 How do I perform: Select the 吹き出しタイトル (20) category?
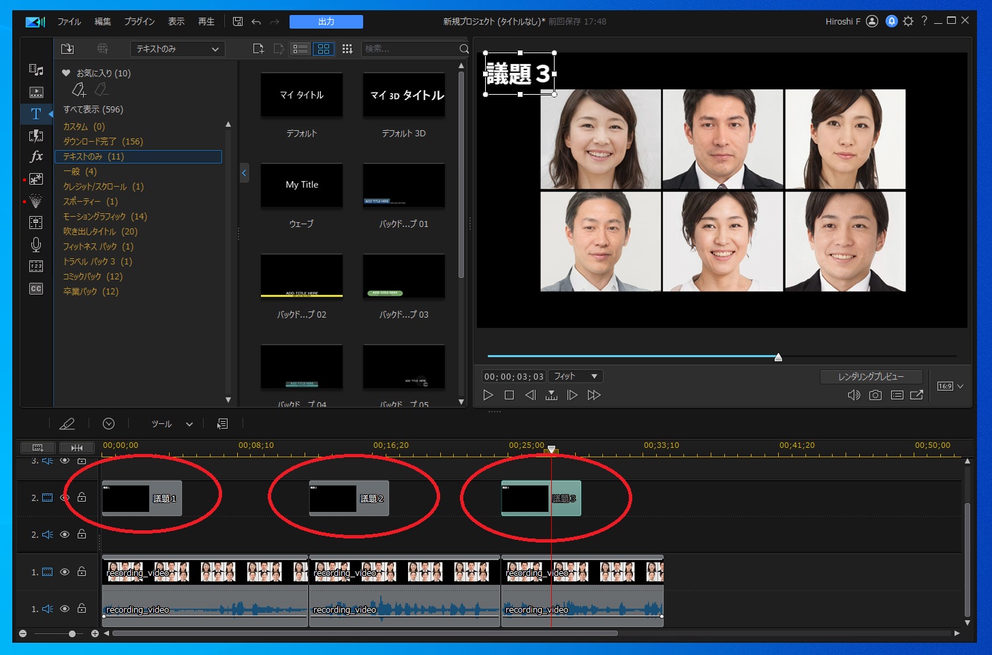pyautogui.click(x=100, y=232)
